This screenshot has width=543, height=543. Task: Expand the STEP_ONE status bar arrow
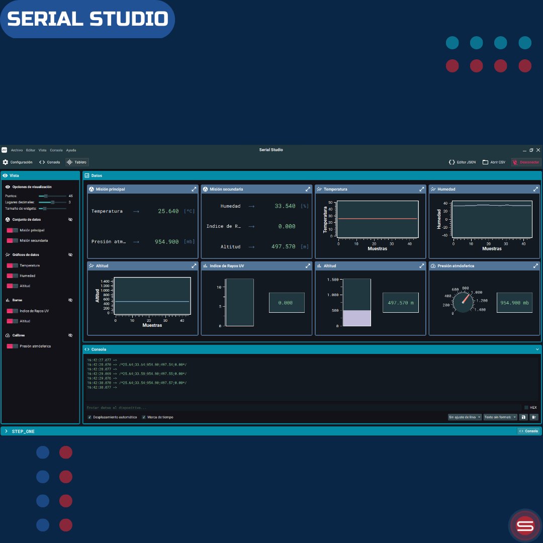point(6,431)
